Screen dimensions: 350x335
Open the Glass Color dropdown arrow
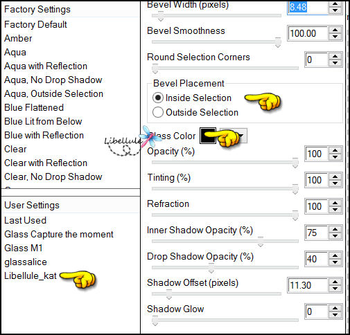click(x=241, y=136)
